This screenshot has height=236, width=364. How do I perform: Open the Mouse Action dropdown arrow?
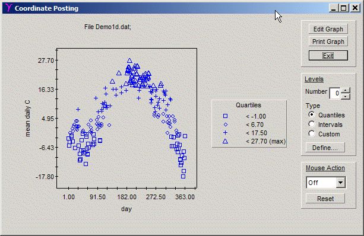[340, 183]
